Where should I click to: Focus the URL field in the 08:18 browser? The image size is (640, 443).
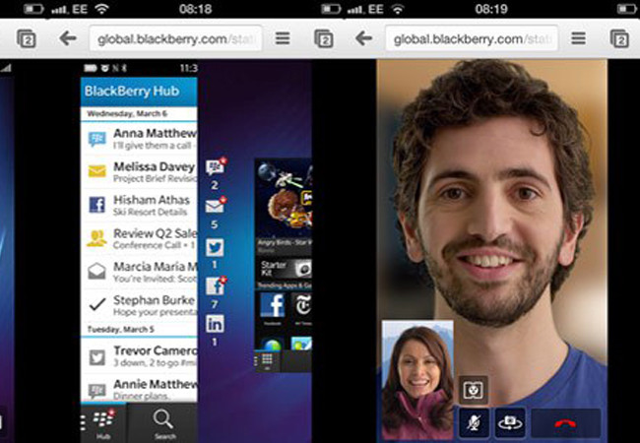coord(175,38)
